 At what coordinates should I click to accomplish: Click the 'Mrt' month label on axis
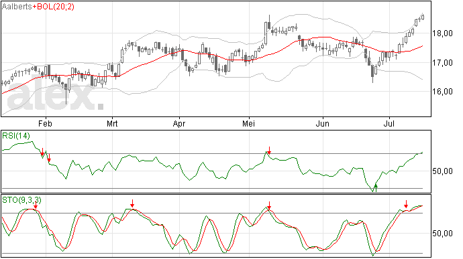[112, 123]
